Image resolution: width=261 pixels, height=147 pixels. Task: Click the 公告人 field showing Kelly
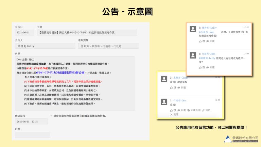click(x=45, y=46)
